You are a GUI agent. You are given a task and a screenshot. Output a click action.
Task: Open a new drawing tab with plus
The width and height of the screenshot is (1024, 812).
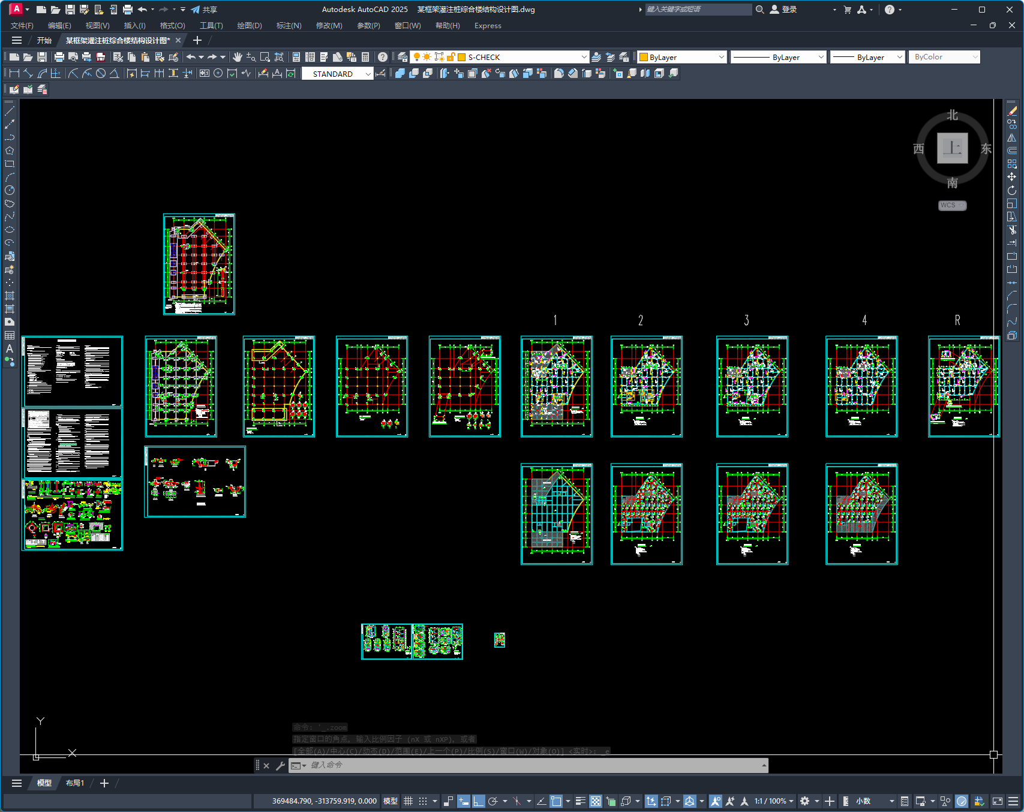197,40
